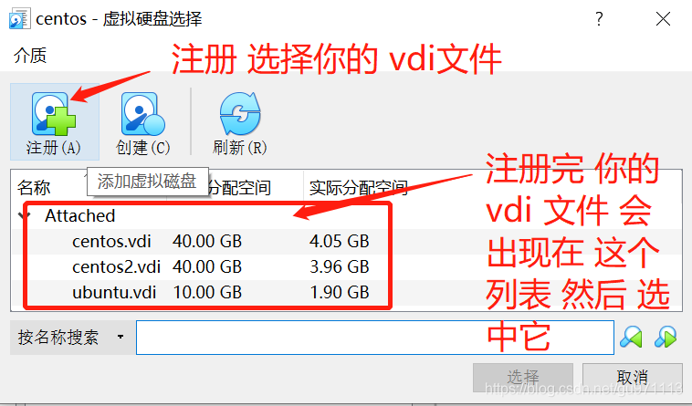This screenshot has height=406, width=692.
Task: Close the virtual disk selector window
Action: pyautogui.click(x=663, y=19)
